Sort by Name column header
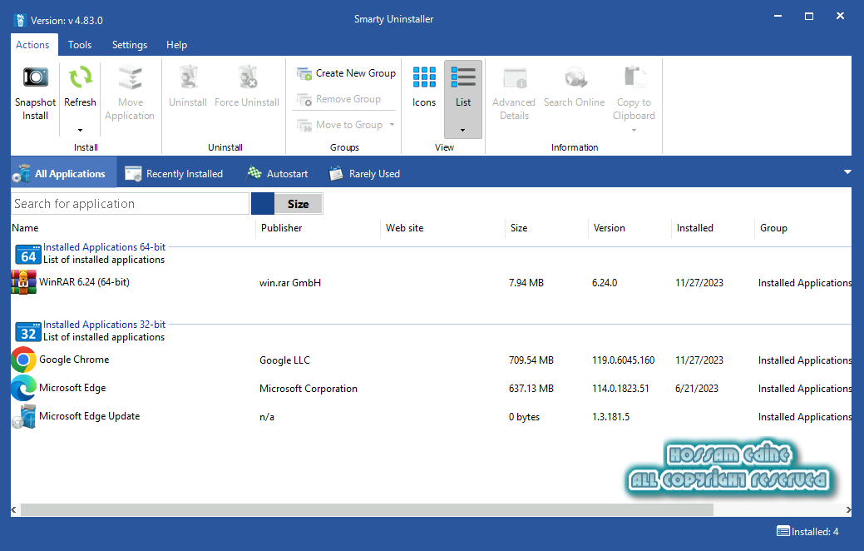This screenshot has height=551, width=864. 25,228
